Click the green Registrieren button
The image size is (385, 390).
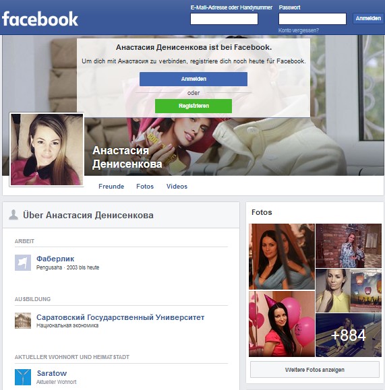[x=194, y=106]
